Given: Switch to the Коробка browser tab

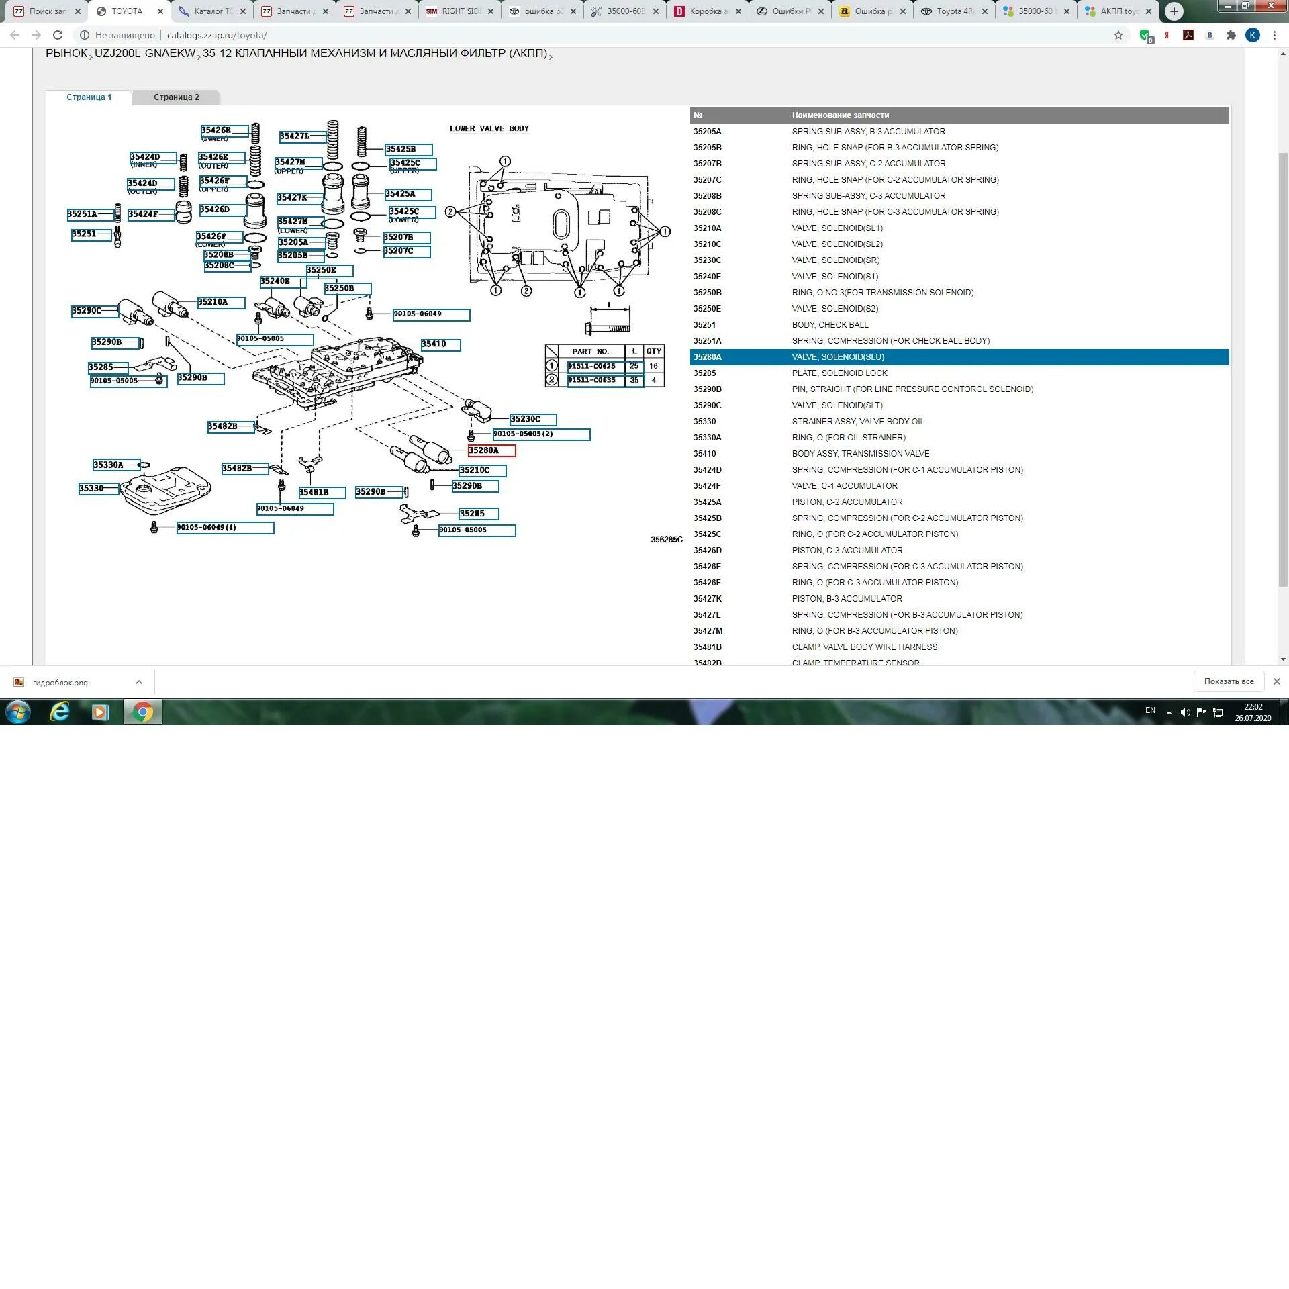Looking at the screenshot, I should [x=705, y=11].
